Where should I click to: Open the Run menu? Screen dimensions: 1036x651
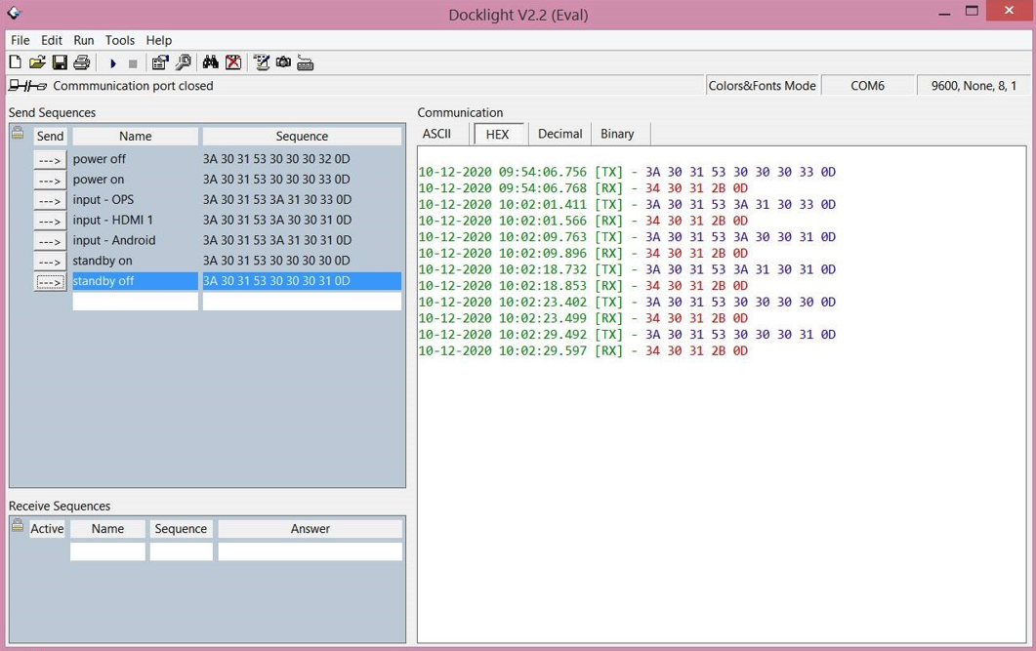(84, 40)
